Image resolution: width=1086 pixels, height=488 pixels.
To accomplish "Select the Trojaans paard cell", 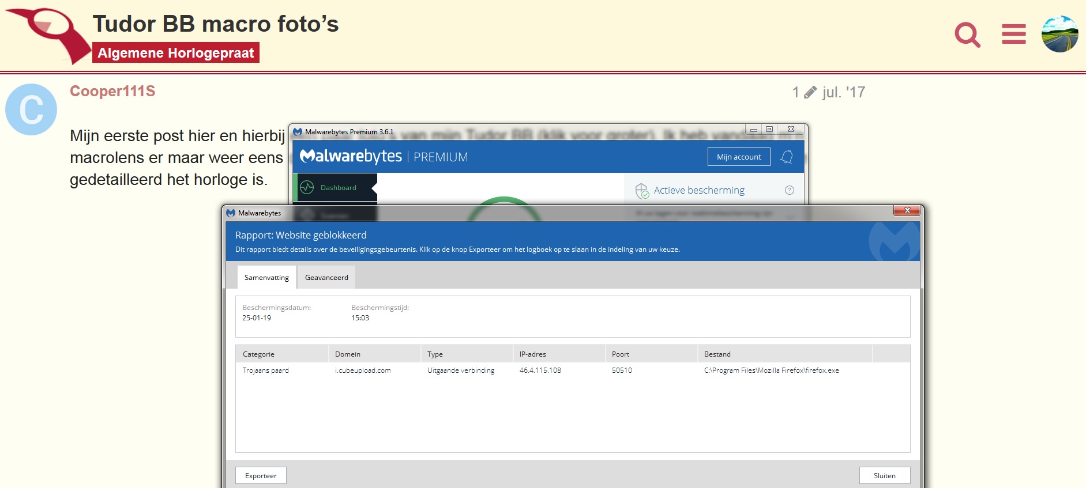I will pyautogui.click(x=266, y=370).
